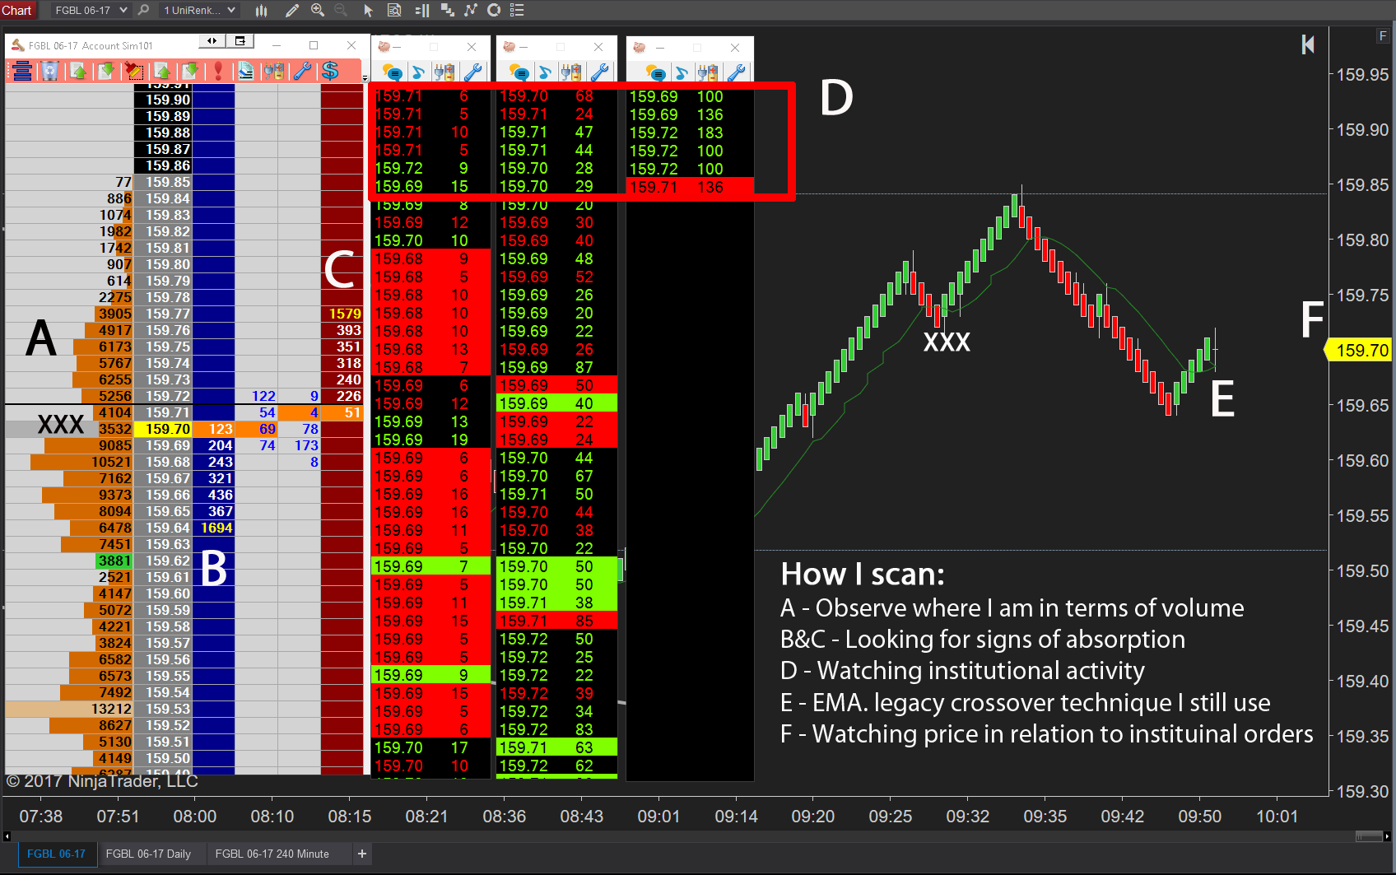Open blue wrench settings in the DOM toolbar

[302, 71]
